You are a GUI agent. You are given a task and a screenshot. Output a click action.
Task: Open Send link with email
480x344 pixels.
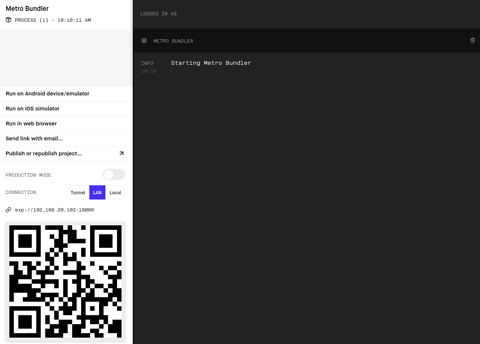coord(66,138)
